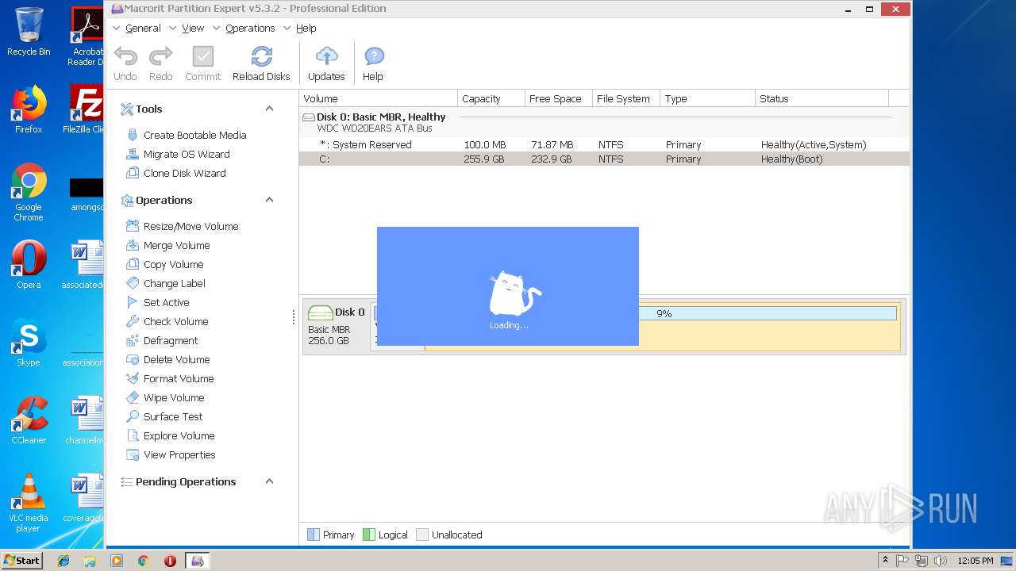Sort by Free Space column header
The width and height of the screenshot is (1016, 571).
click(559, 98)
